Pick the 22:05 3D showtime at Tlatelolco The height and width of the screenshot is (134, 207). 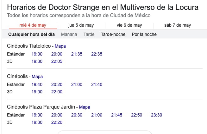click(57, 61)
